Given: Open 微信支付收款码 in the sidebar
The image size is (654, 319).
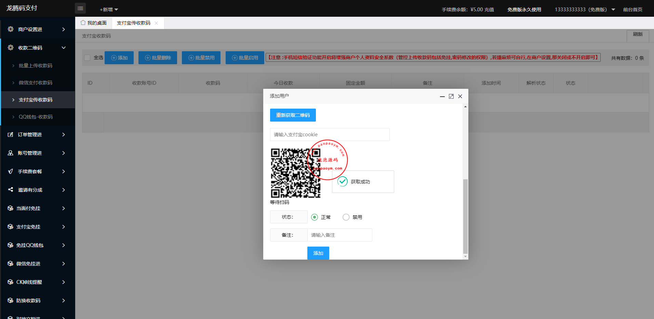Looking at the screenshot, I should [x=36, y=83].
